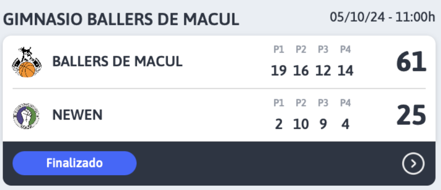Click the Newen fist emblem logo

click(26, 116)
